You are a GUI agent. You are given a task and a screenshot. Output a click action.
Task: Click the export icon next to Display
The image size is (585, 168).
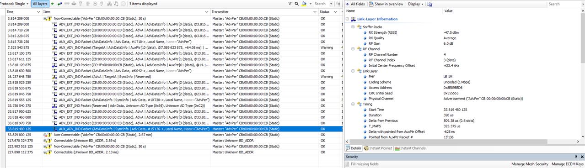coord(429,4)
